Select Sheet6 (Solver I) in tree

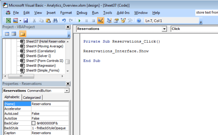point(38,56)
